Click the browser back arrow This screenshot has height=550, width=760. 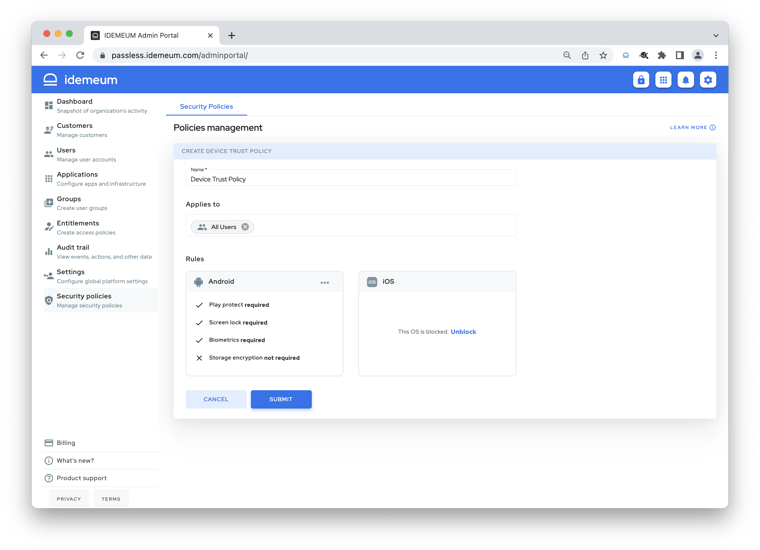tap(44, 55)
